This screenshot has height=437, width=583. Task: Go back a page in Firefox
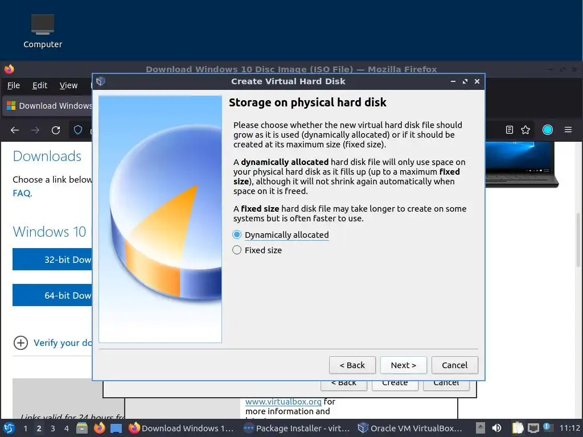click(x=15, y=130)
